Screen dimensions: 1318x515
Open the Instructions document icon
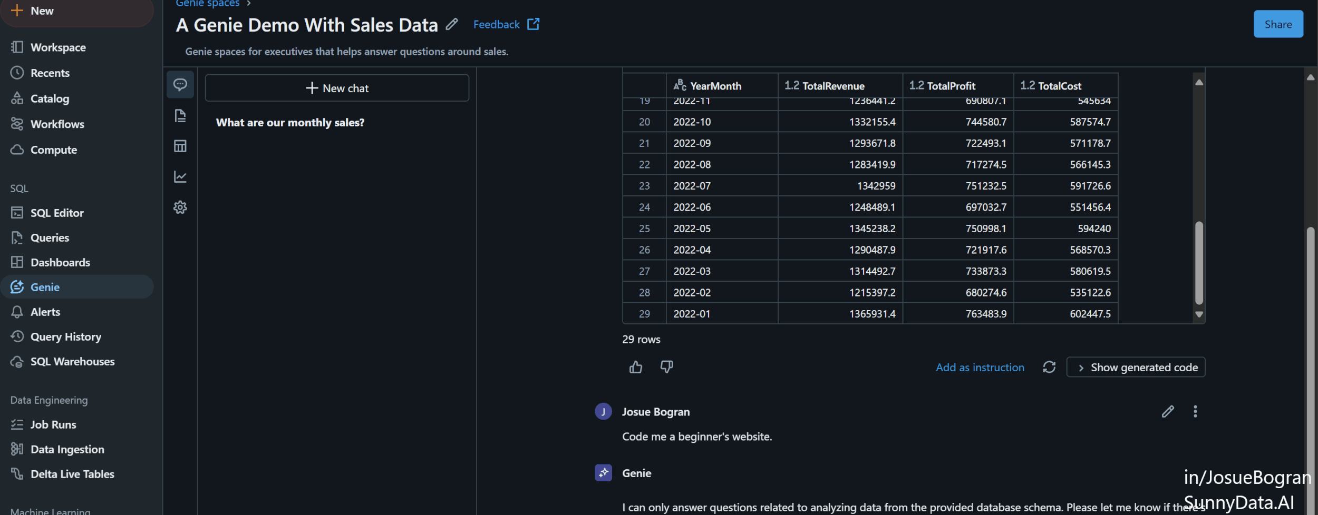(x=180, y=116)
